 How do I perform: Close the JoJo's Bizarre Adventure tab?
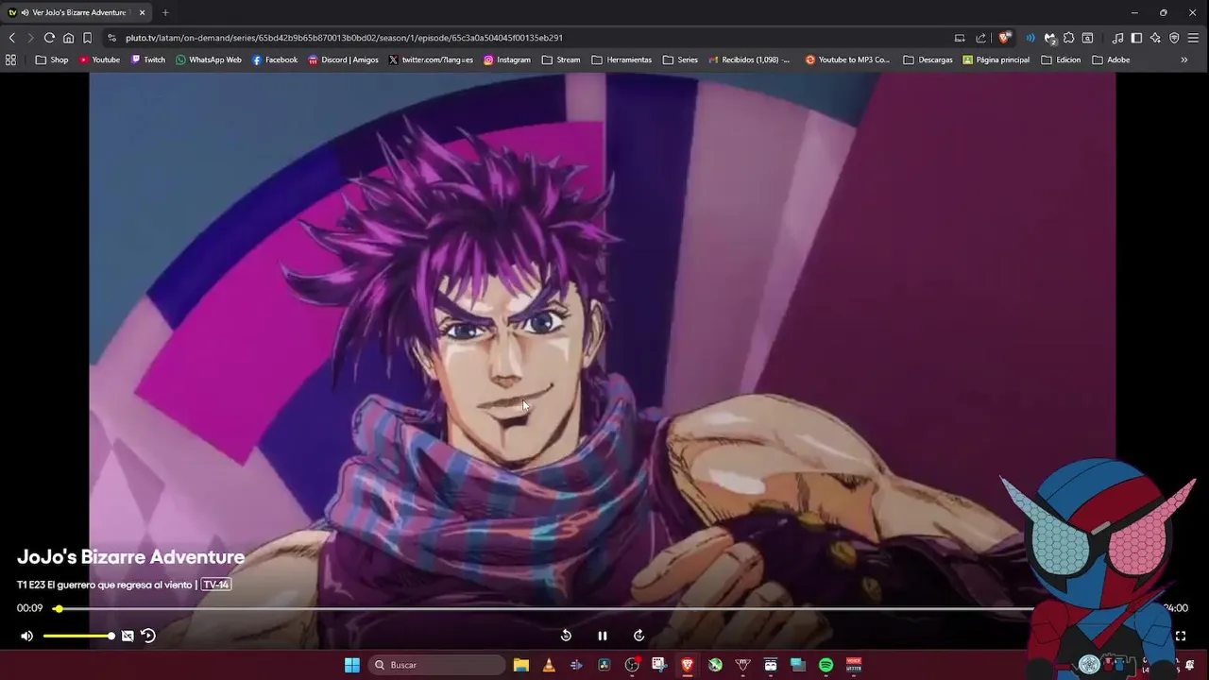pos(142,12)
